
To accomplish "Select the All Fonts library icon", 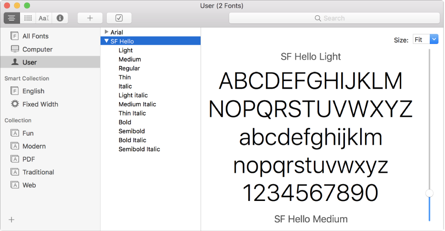I will pos(14,36).
